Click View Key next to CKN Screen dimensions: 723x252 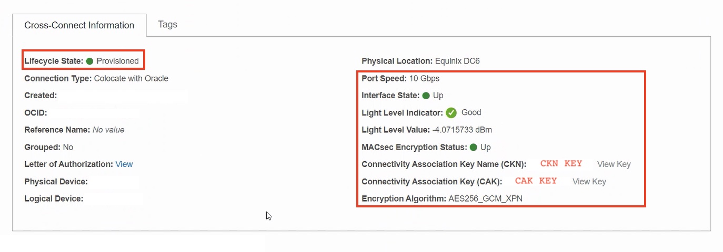pyautogui.click(x=614, y=164)
